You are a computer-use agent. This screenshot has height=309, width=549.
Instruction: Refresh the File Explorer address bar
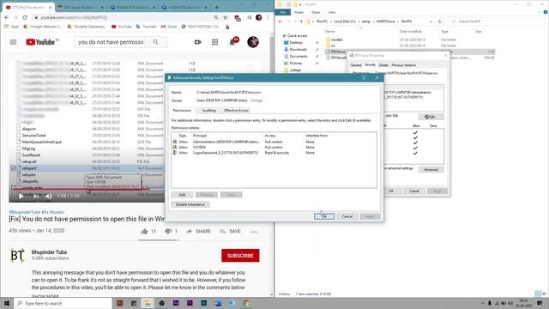pos(440,21)
